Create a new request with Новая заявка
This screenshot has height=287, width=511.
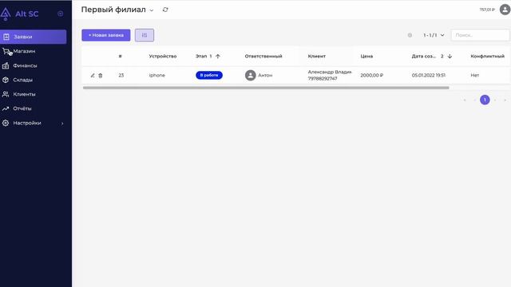[106, 35]
